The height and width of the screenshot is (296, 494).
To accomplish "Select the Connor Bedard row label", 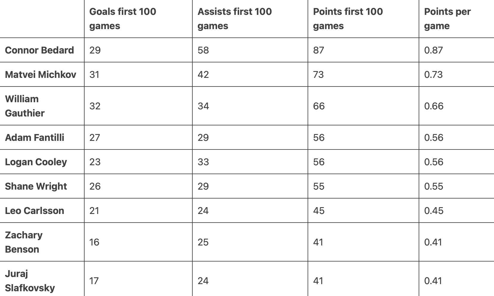I will pyautogui.click(x=39, y=50).
